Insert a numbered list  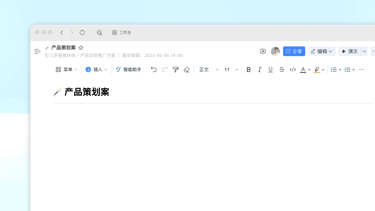coord(348,69)
